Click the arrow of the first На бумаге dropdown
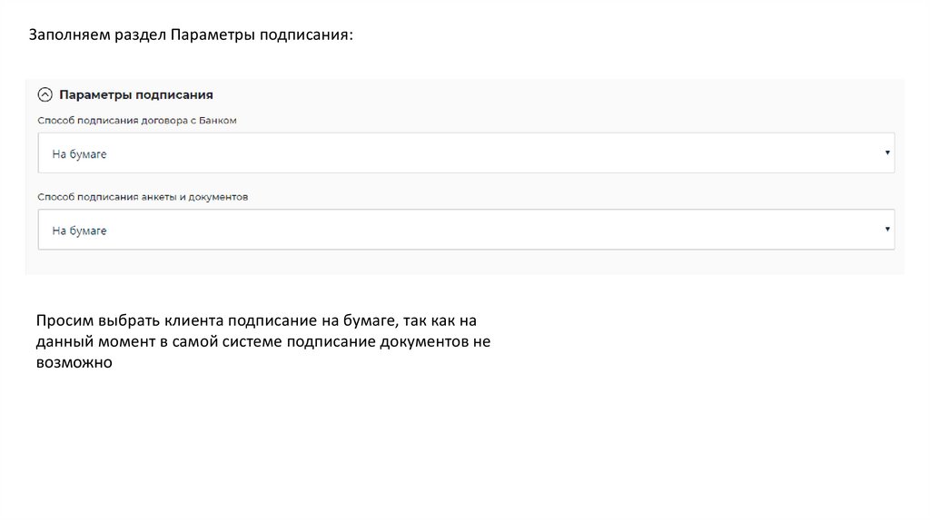The height and width of the screenshot is (521, 930). (x=886, y=152)
